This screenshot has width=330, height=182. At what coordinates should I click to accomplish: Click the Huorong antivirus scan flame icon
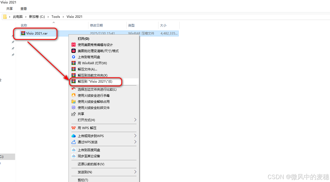tap(74, 95)
